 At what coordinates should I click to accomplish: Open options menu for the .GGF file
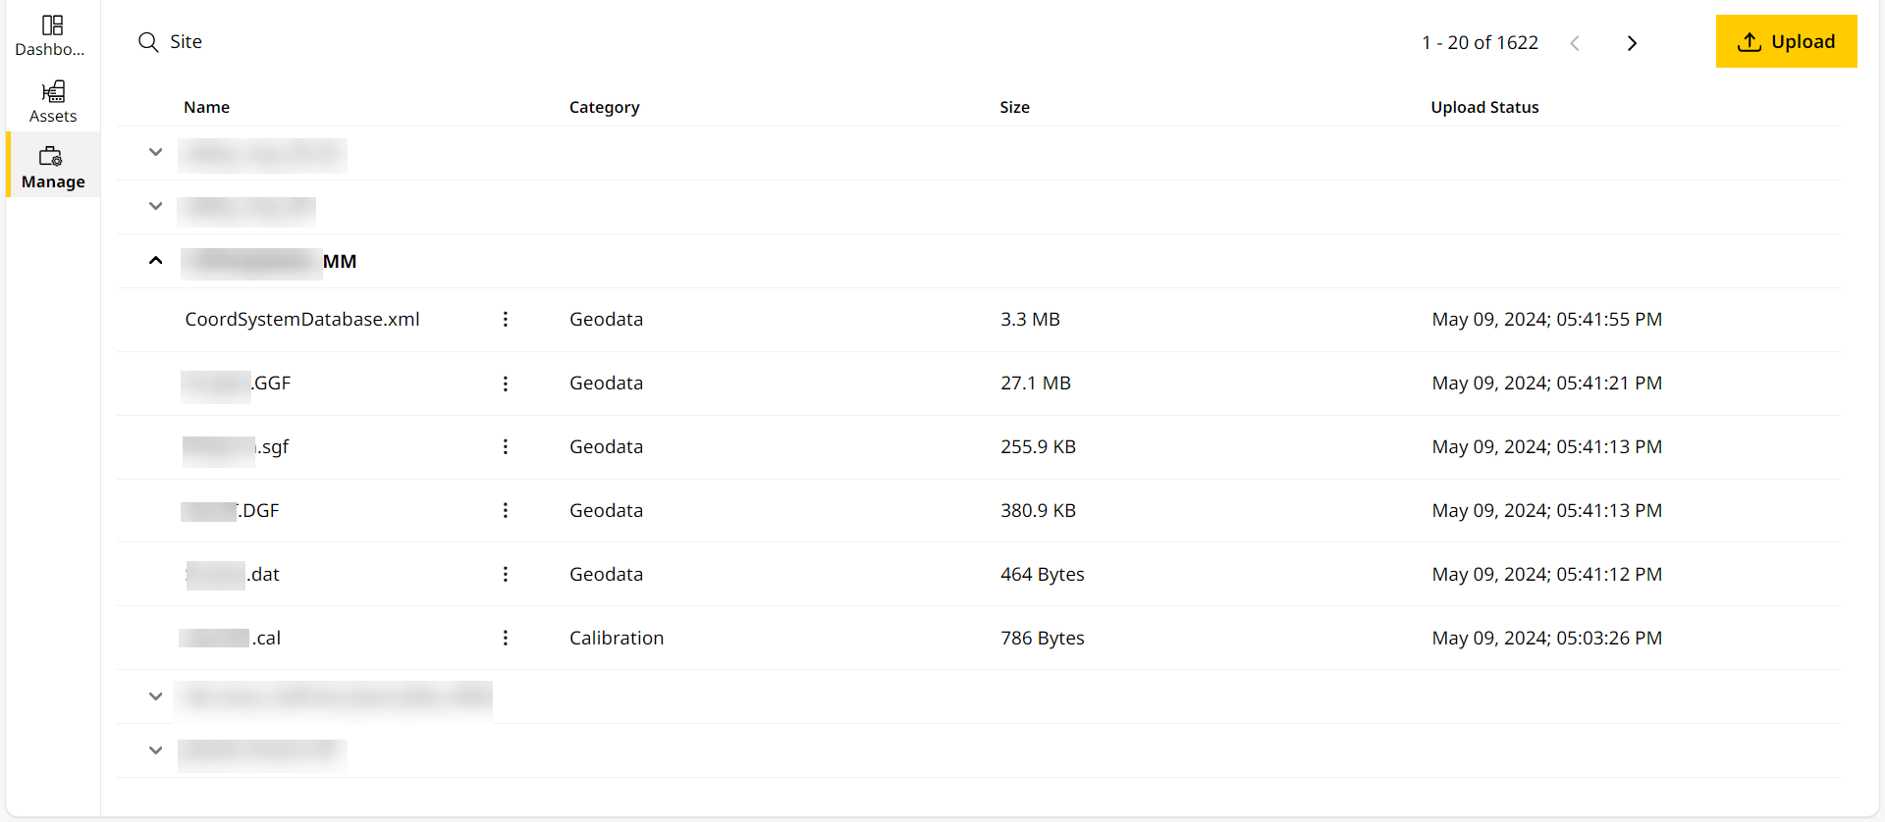506,384
